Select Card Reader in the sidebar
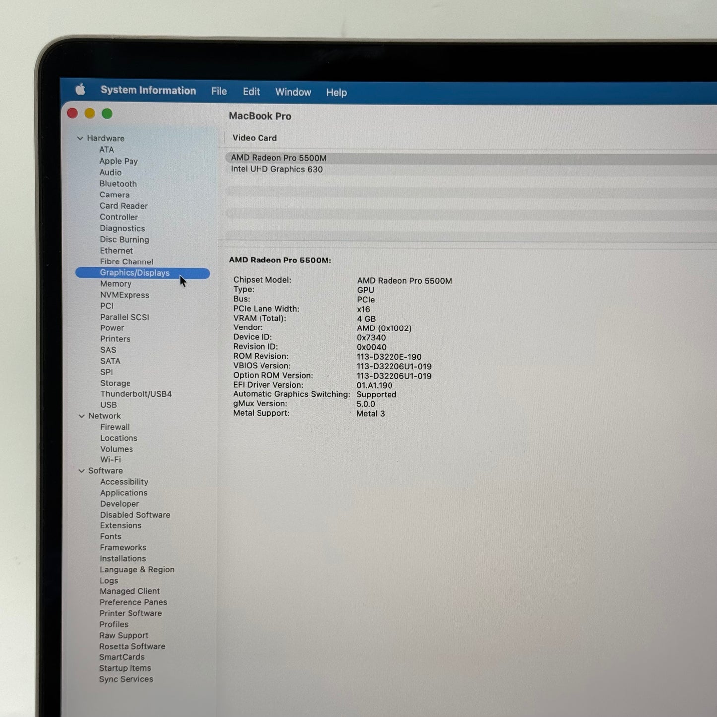The image size is (717, 717). 124,206
